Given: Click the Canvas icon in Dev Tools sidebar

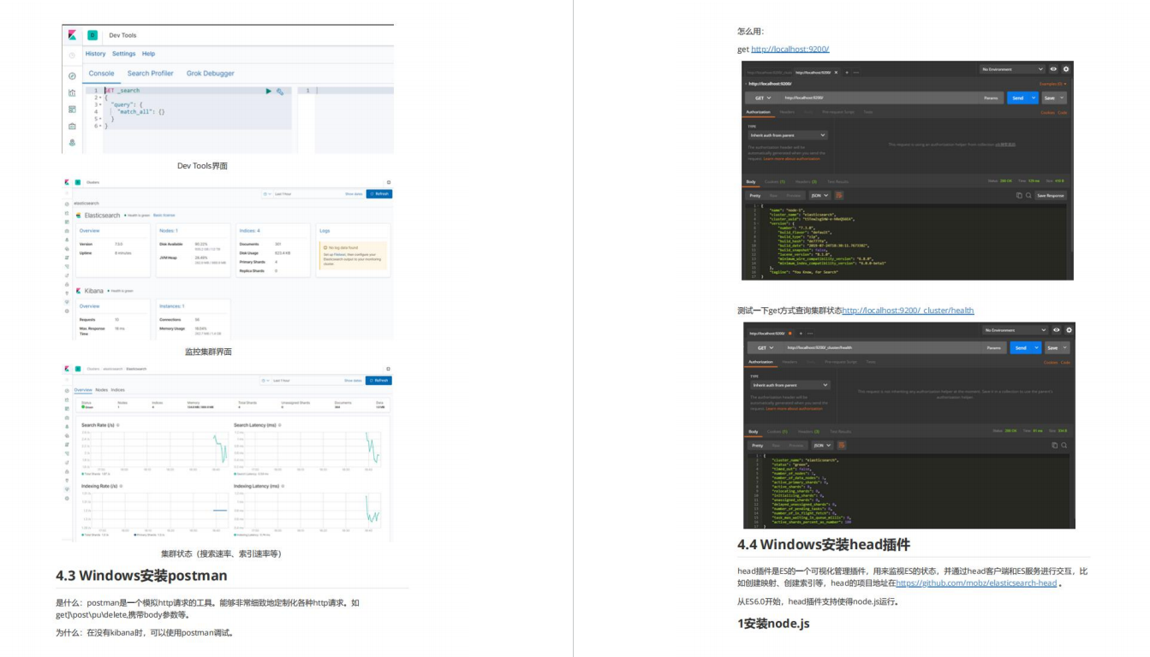Looking at the screenshot, I should [x=72, y=126].
